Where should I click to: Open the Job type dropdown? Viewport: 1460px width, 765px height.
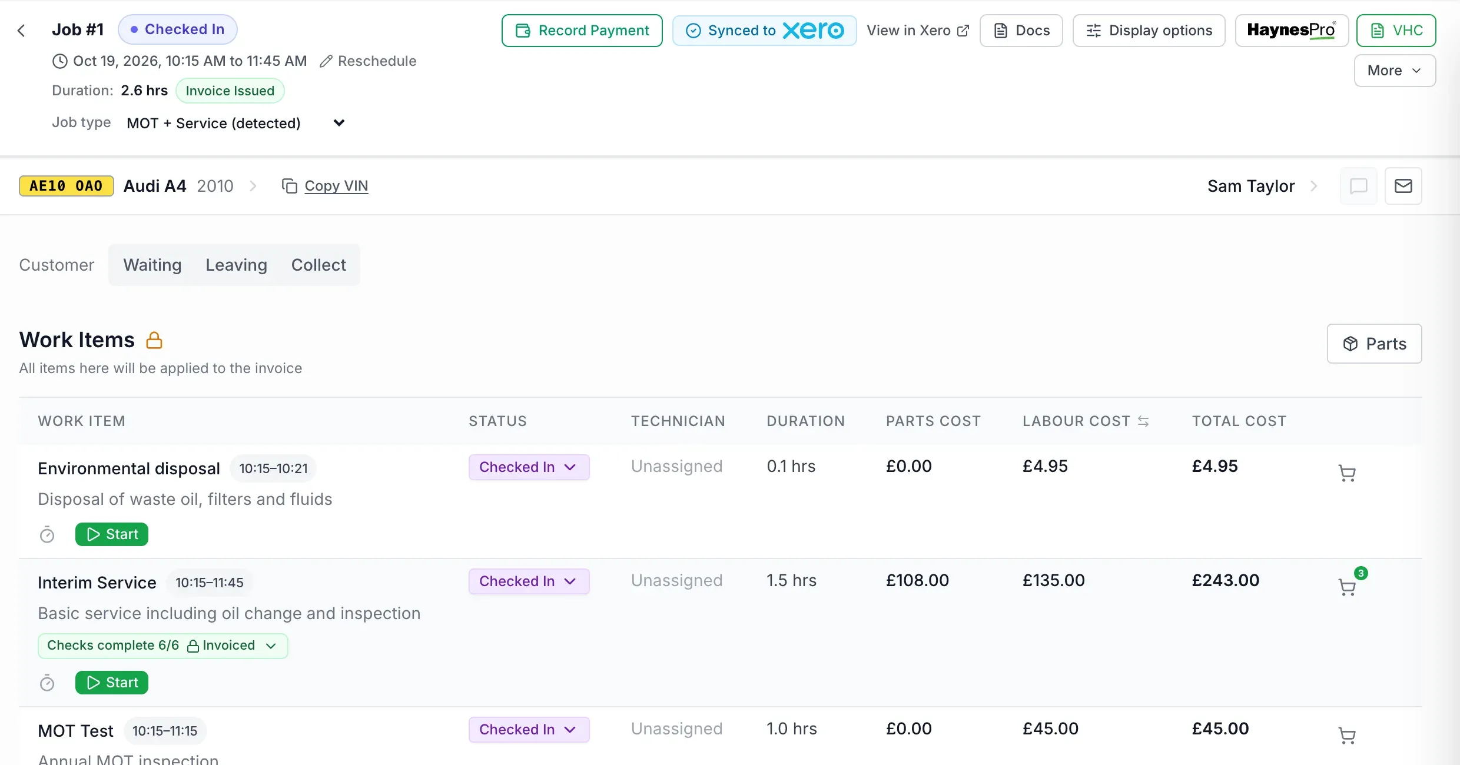(235, 123)
